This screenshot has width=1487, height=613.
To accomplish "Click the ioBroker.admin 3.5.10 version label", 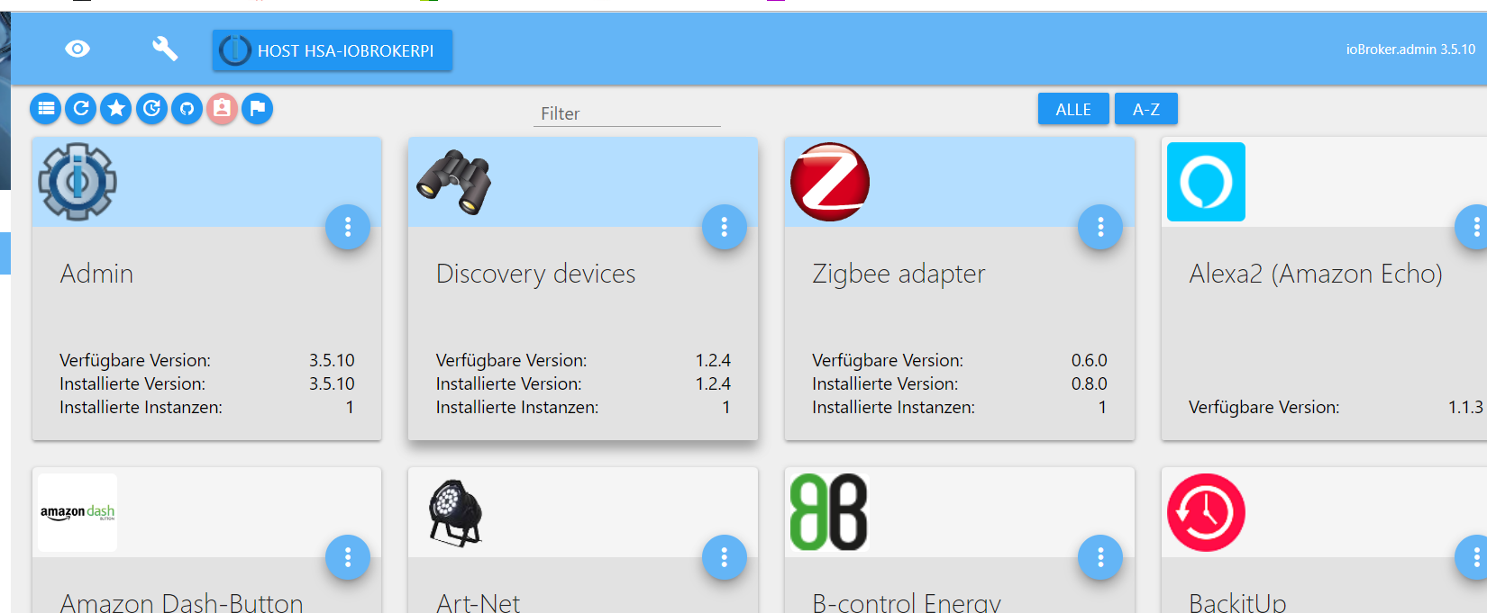I will pos(1410,50).
